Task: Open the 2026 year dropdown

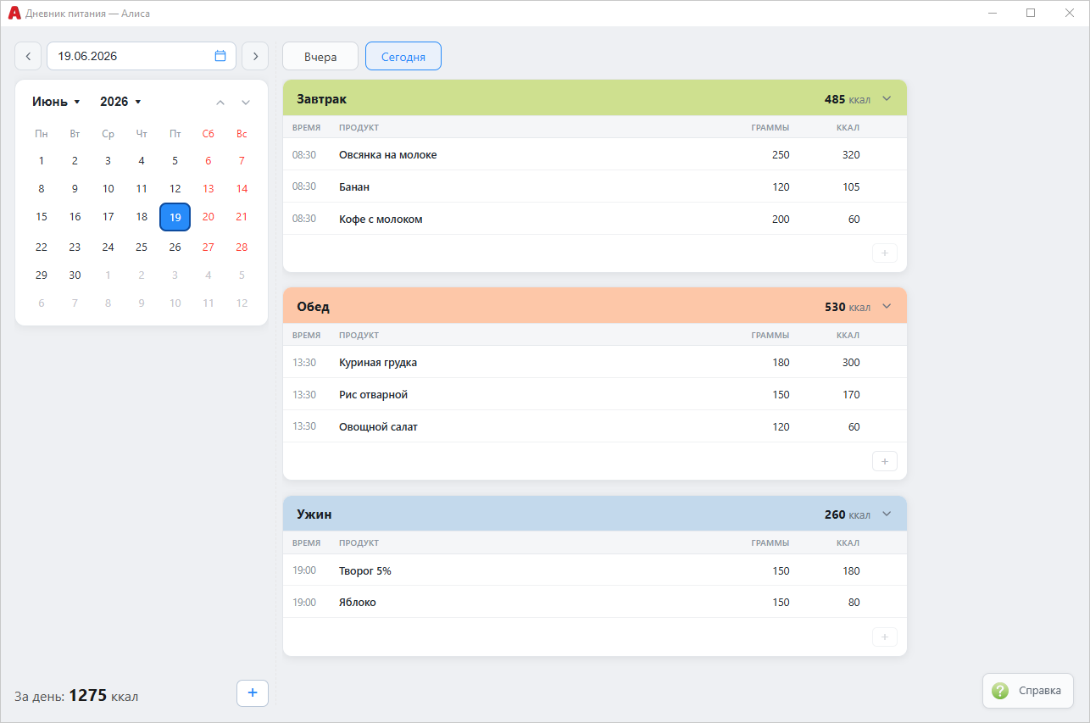Action: [x=120, y=102]
